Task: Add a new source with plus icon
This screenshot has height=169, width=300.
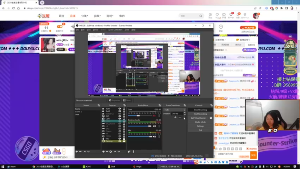Action: point(103,152)
